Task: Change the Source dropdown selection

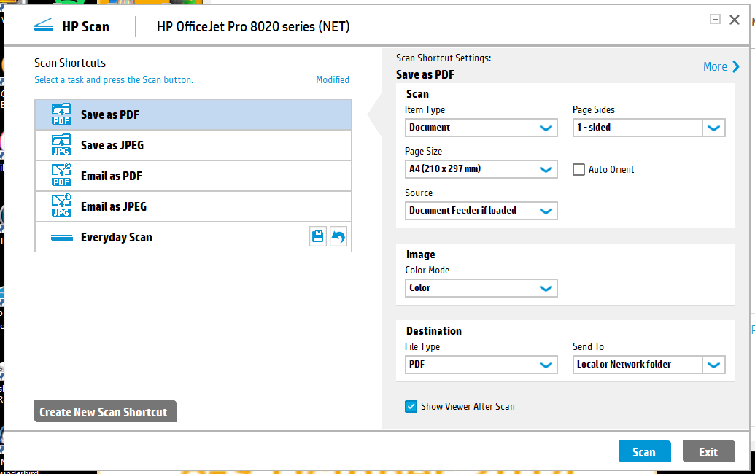Action: coord(546,211)
